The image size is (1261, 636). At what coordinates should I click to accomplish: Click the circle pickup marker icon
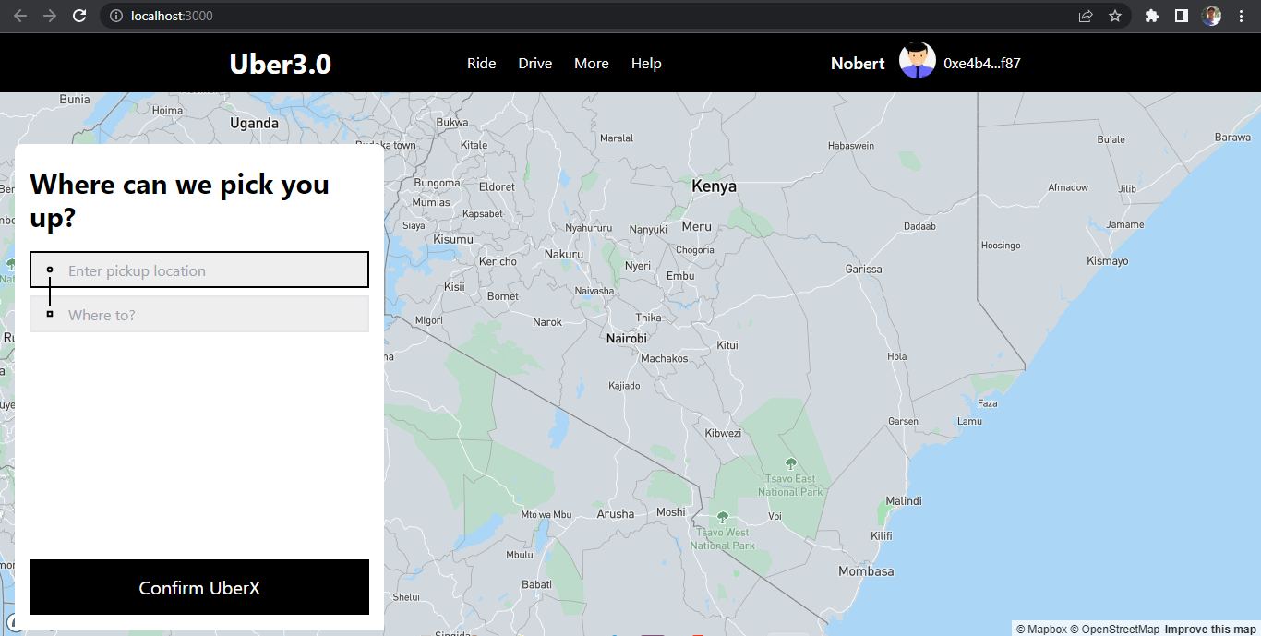(50, 270)
